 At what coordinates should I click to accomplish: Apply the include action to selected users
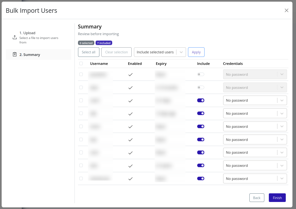196,52
